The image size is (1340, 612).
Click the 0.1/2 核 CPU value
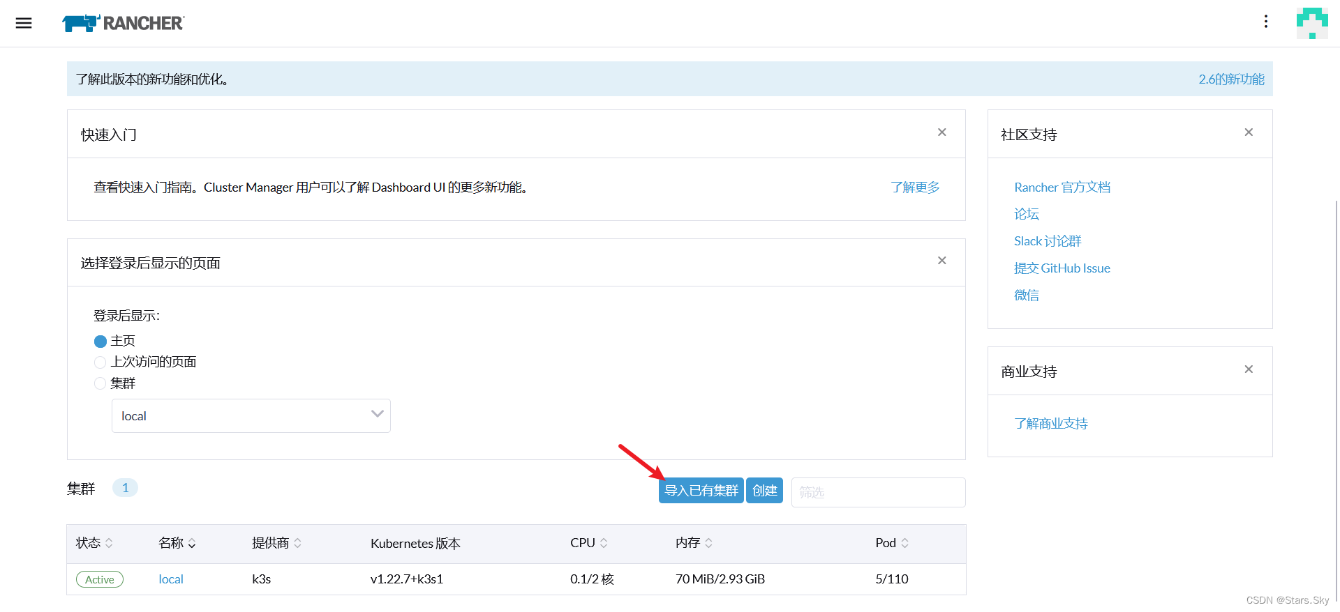tap(592, 579)
